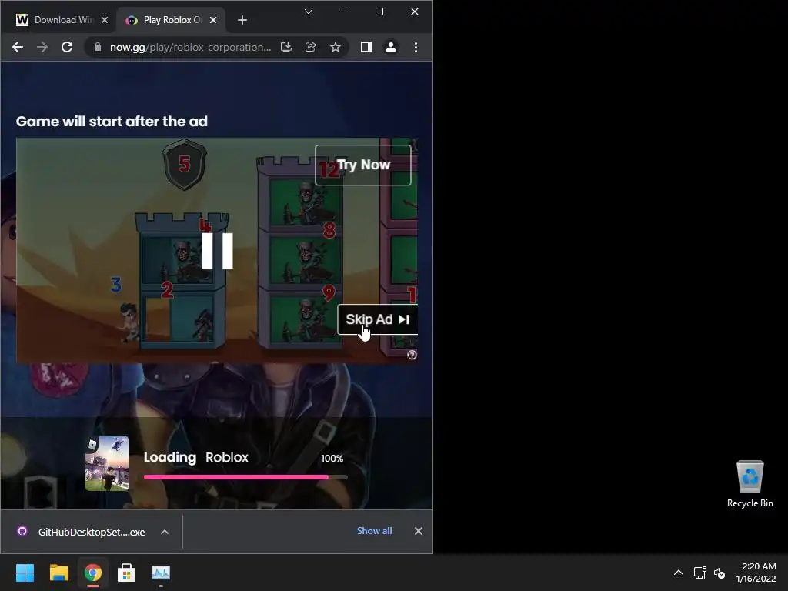Click the Roblox game thumbnail

tap(106, 463)
